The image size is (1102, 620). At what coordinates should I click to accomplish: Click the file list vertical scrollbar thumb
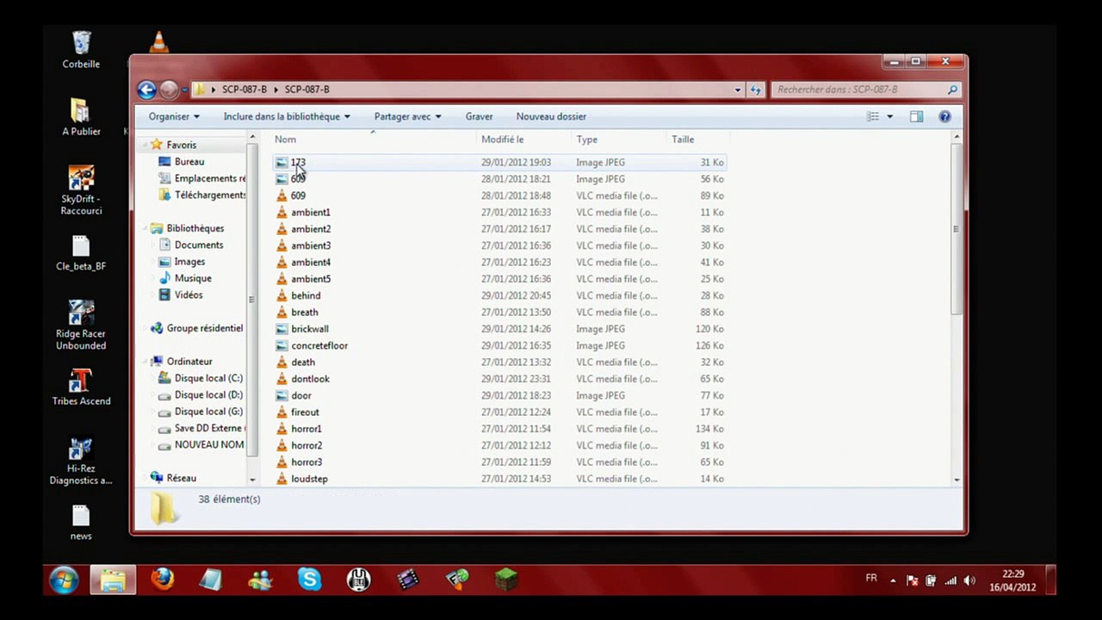coord(957,228)
